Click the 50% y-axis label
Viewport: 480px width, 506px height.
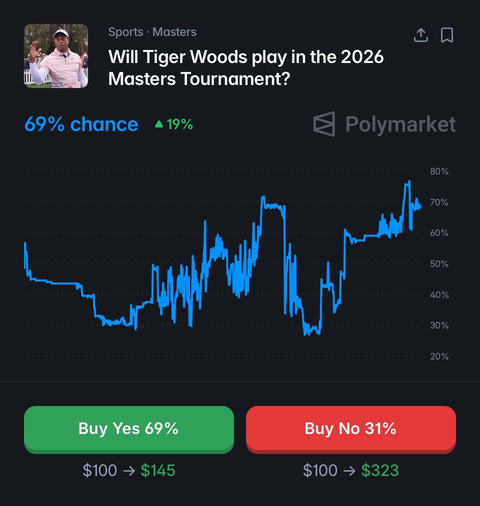coord(439,264)
